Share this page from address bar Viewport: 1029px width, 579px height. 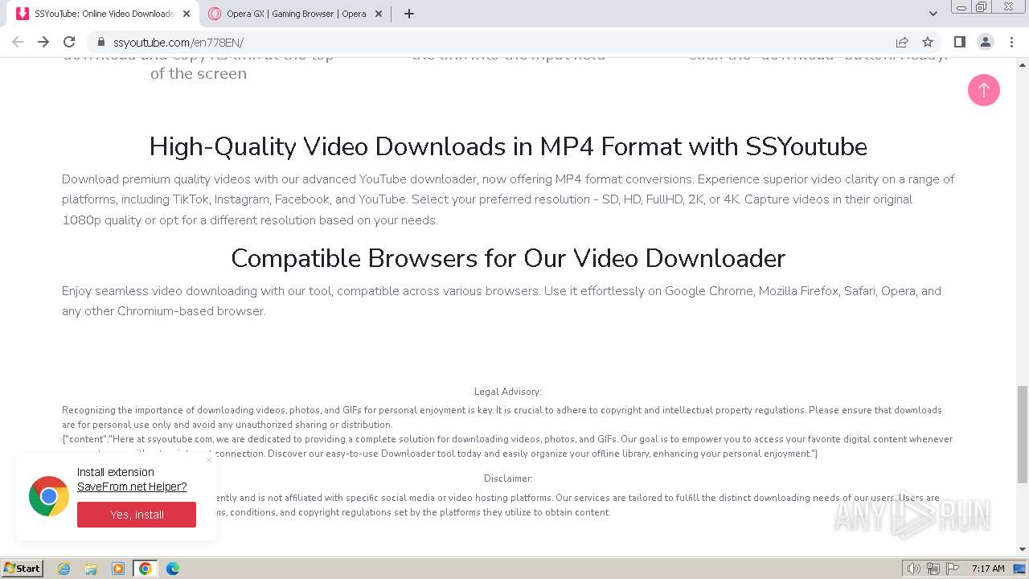click(x=902, y=42)
